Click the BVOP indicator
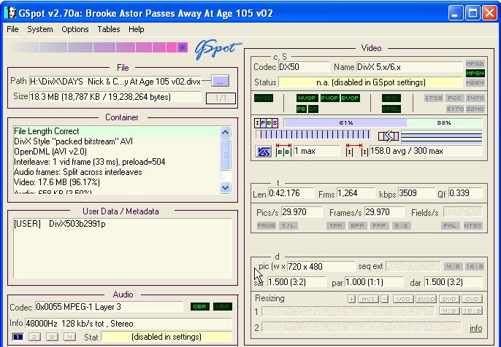 351,98
